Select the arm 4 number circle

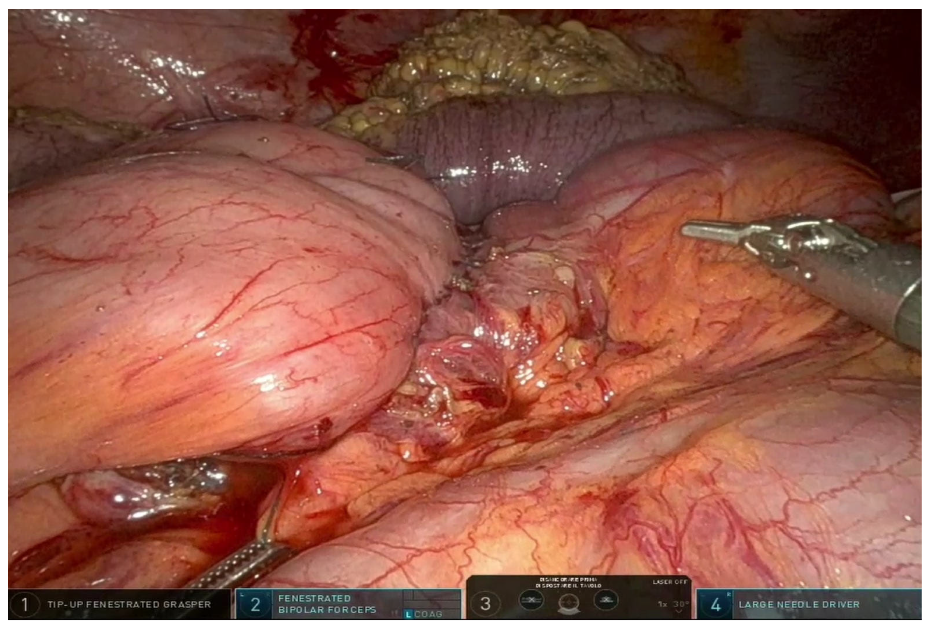[x=716, y=605]
